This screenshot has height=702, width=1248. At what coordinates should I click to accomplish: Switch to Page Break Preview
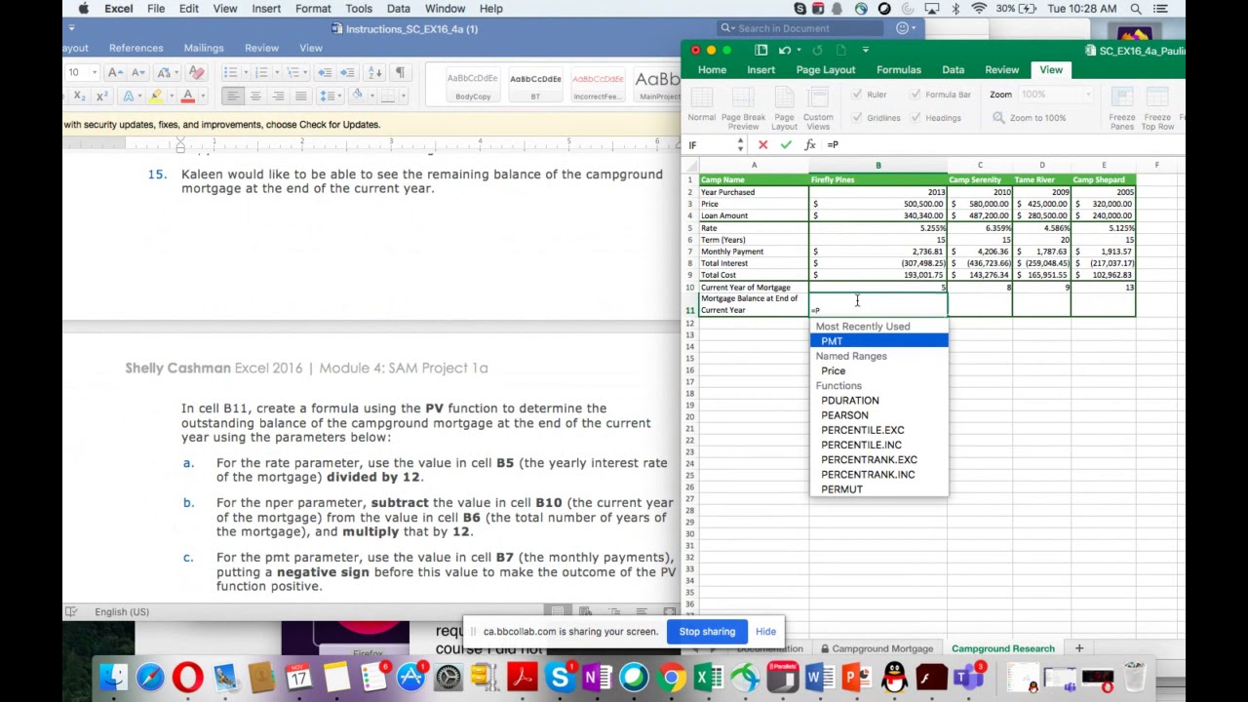[x=743, y=107]
